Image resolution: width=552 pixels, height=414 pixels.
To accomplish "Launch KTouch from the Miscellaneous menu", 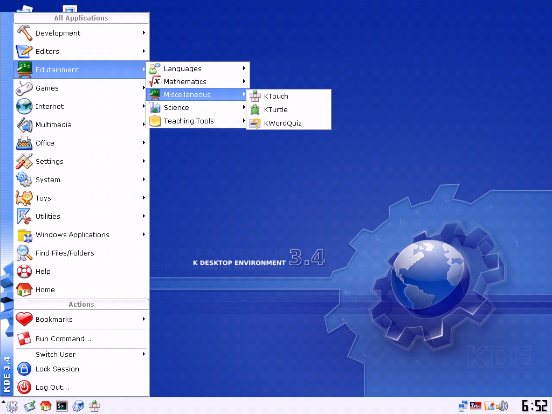I will [x=289, y=96].
